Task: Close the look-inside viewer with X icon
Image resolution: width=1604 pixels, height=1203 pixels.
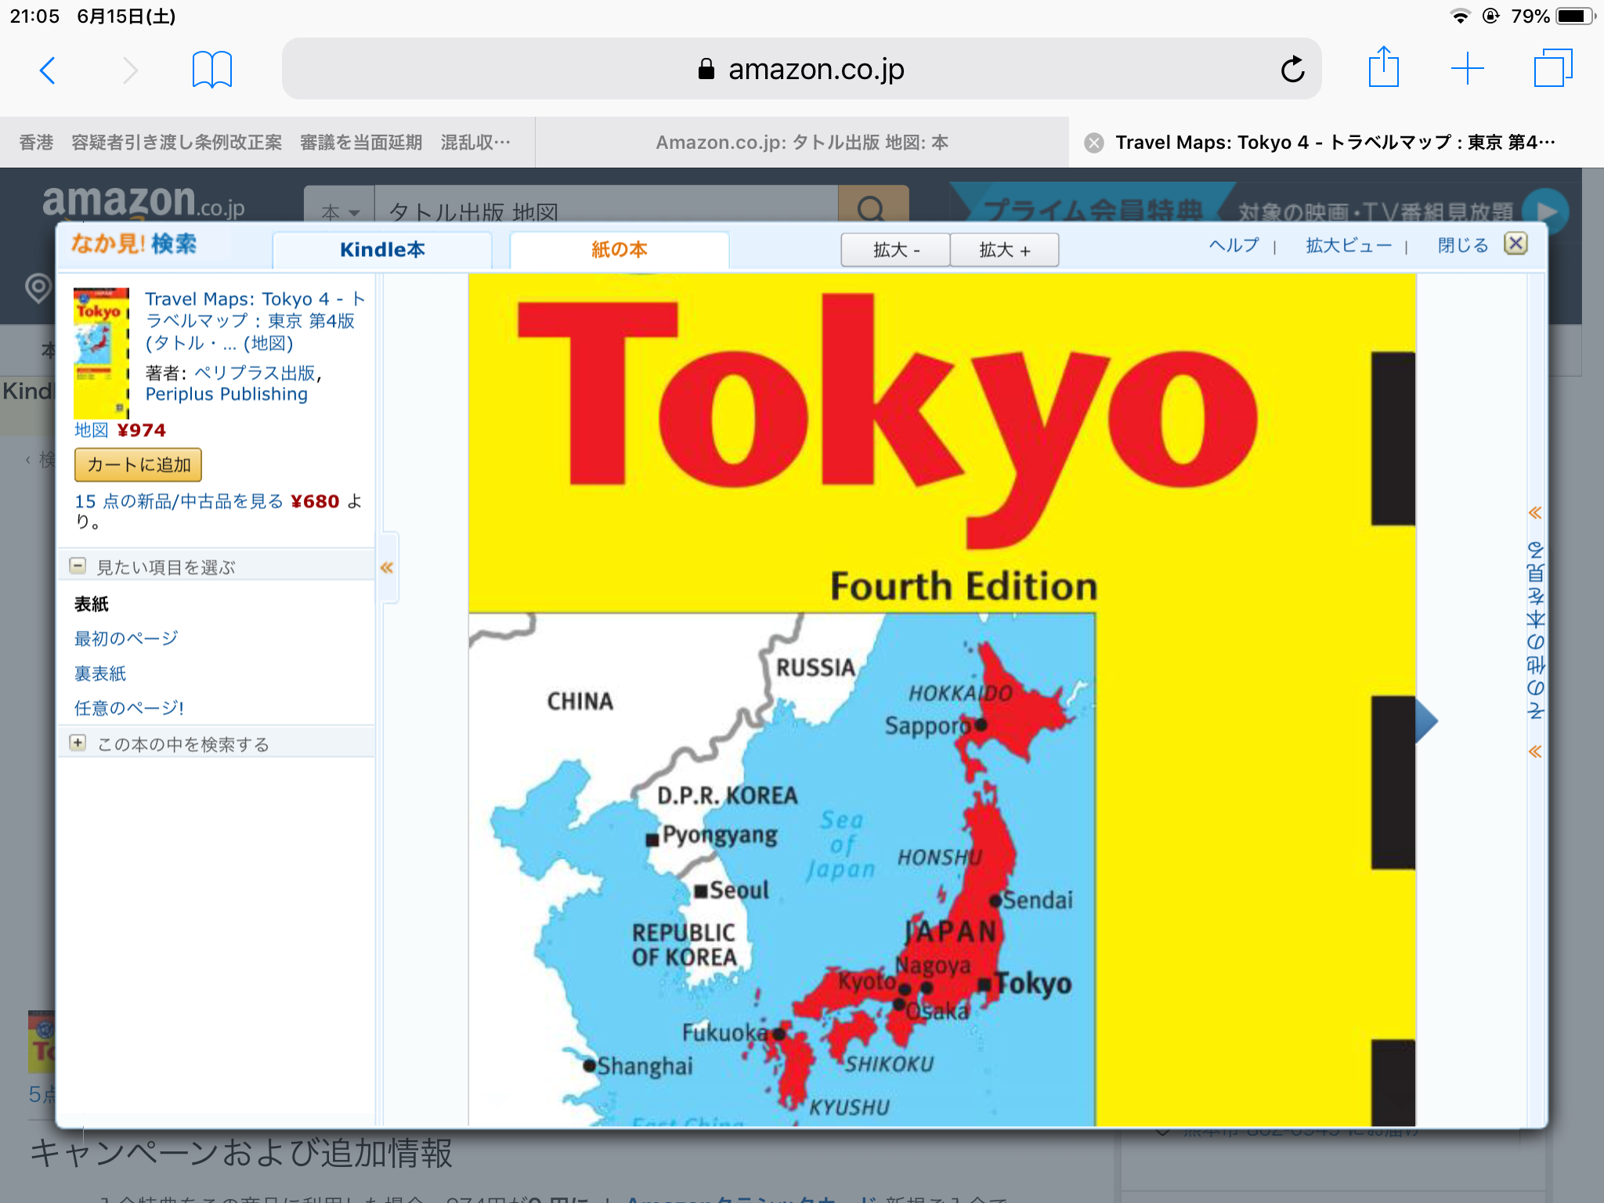Action: [1516, 244]
